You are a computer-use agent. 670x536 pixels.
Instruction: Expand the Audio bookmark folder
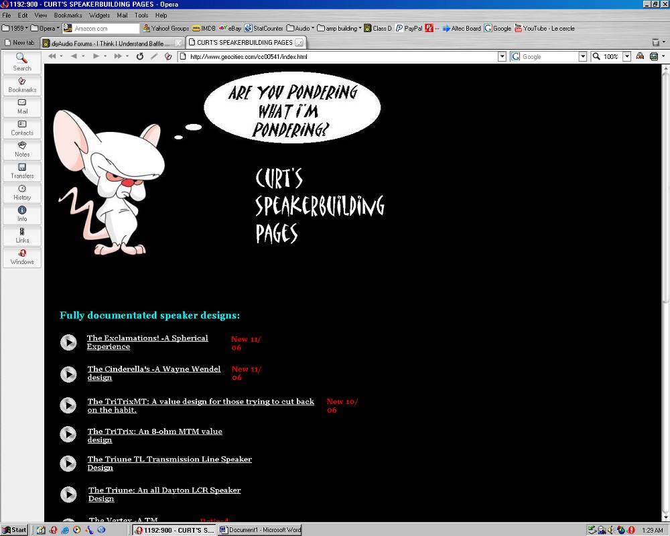300,28
